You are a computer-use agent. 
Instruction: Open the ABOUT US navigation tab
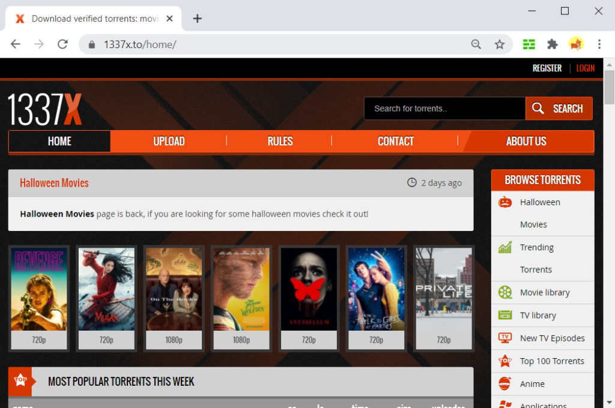point(526,141)
